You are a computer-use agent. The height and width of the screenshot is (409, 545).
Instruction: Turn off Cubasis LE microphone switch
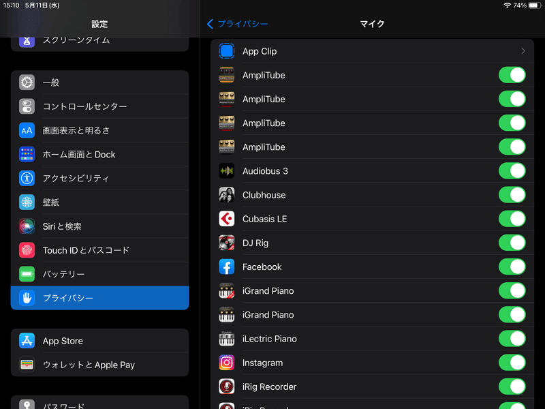(512, 219)
